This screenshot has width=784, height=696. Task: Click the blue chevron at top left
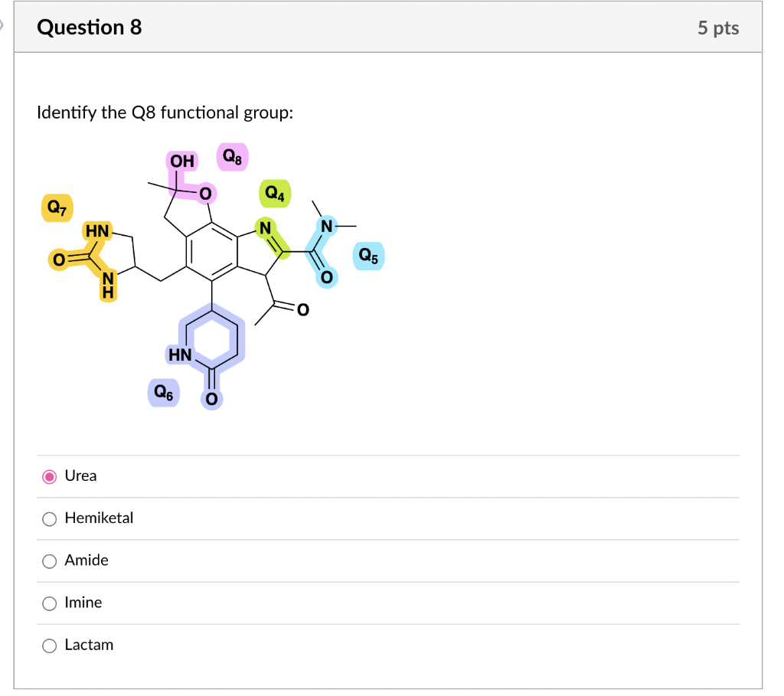pos(3,27)
